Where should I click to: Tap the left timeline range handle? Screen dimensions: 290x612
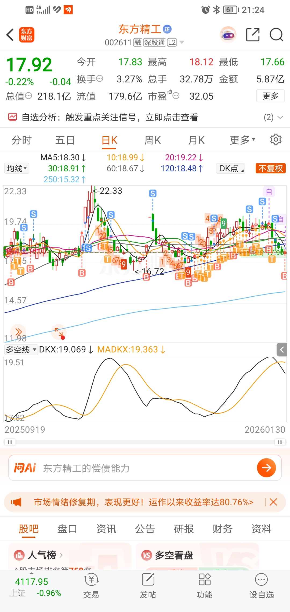10,442
